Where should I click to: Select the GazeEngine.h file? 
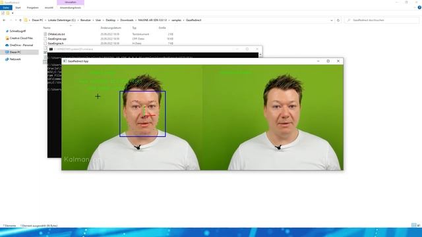click(x=55, y=43)
